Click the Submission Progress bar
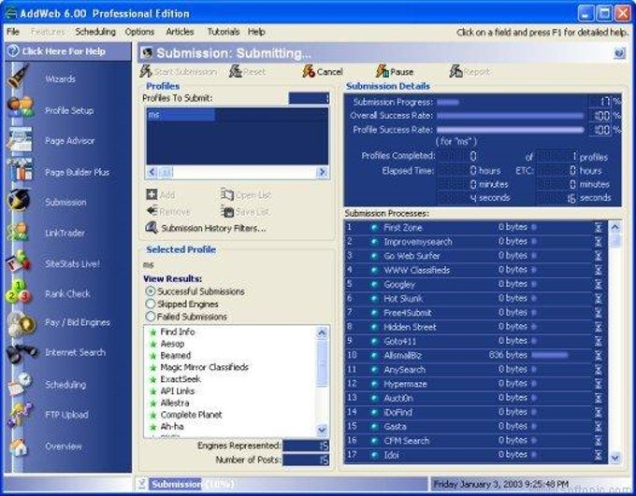636x496 pixels. [x=511, y=102]
